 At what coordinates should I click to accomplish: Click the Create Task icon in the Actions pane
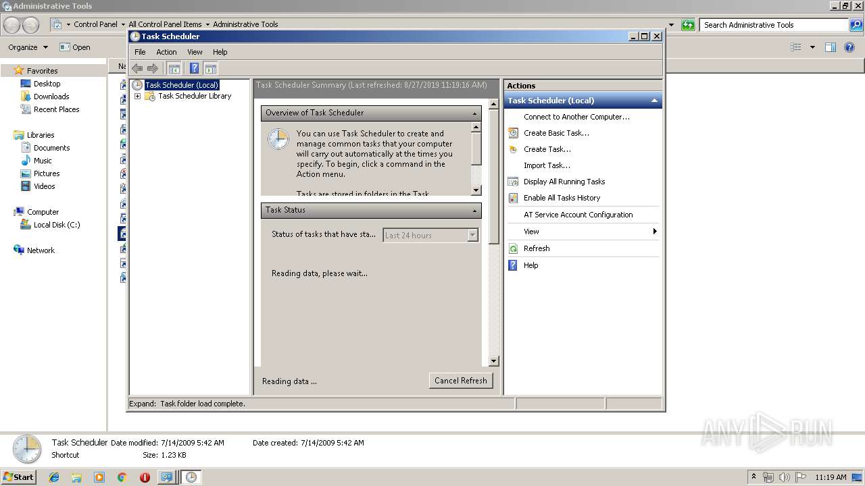click(514, 149)
